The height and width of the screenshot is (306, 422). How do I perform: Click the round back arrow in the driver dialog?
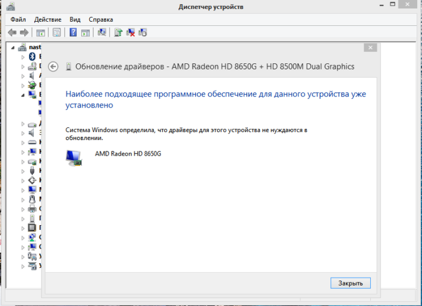[53, 66]
